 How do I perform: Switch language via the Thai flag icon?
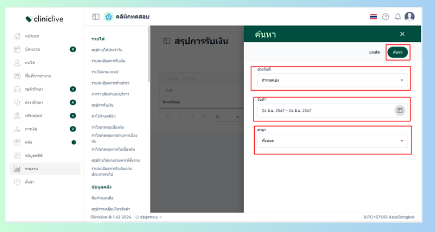[374, 17]
